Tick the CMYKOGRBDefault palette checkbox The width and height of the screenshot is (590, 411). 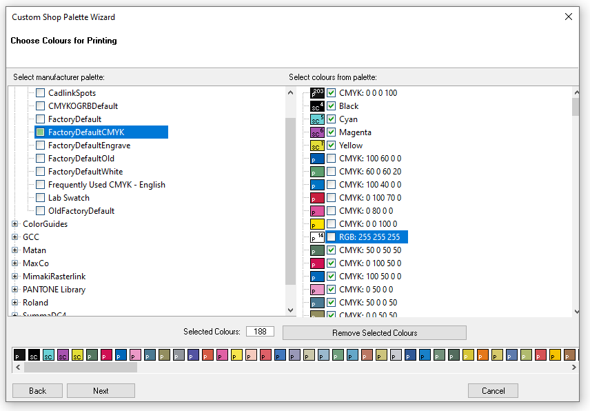(40, 106)
